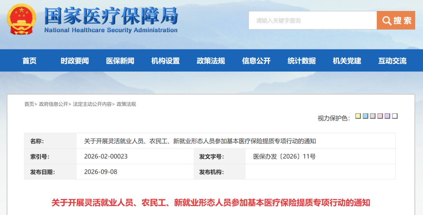This screenshot has height=215, width=423.
Task: Open 机构设置 in the navigation bar
Action: click(x=165, y=61)
